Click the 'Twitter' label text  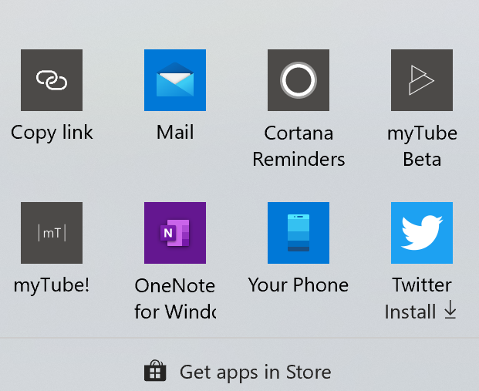(422, 285)
